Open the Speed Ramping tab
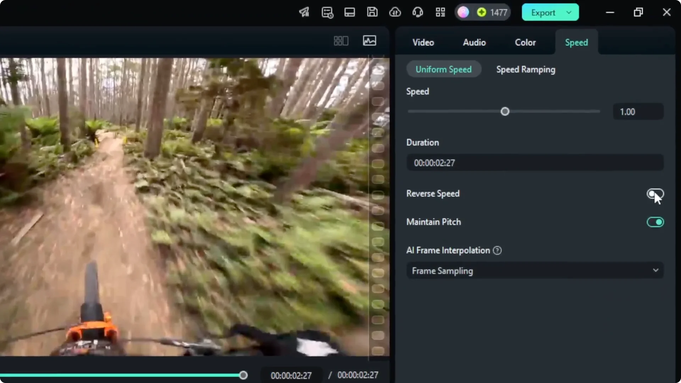 tap(526, 69)
